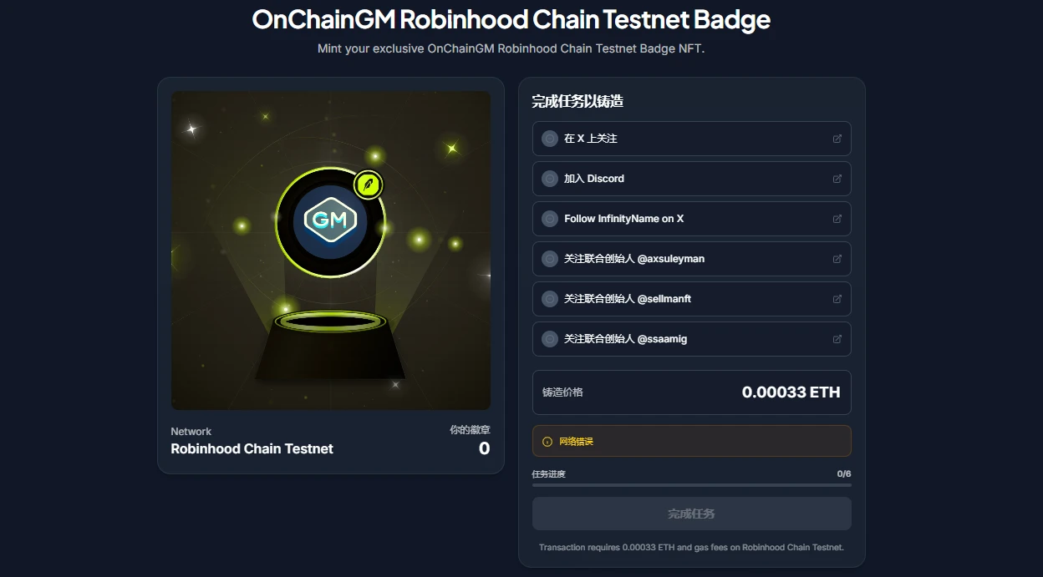The width and height of the screenshot is (1043, 577).
Task: Select the Robinhood Chain Testnet network label
Action: coord(252,448)
